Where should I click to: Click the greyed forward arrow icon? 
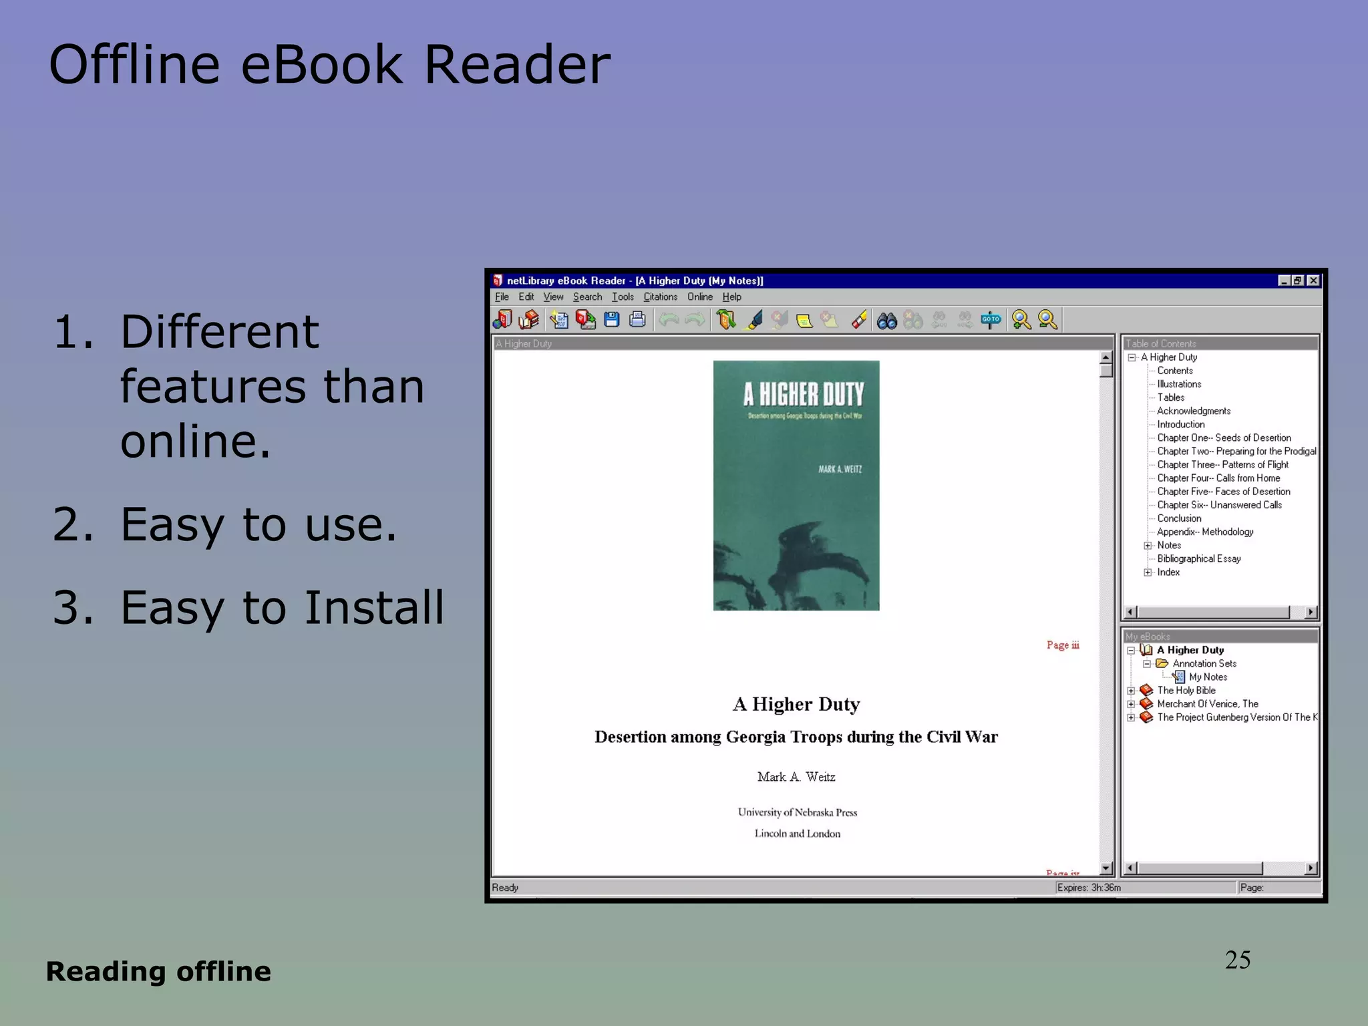click(695, 320)
